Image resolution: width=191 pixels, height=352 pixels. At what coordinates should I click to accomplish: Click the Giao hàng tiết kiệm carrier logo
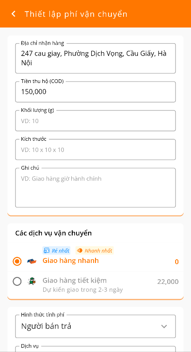32,281
